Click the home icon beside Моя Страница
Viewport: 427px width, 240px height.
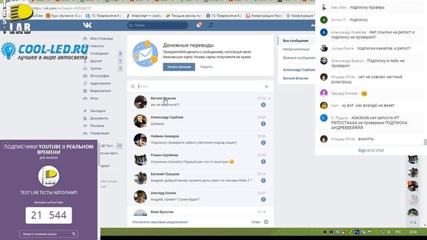coord(85,39)
